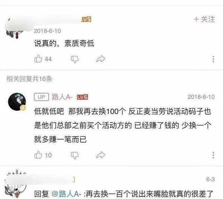Tap the UP badge next to 路人A-
Viewport: 223px width, 199px height.
41,97
